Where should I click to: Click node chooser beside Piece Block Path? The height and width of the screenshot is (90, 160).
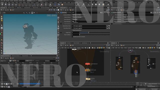click(x=109, y=28)
